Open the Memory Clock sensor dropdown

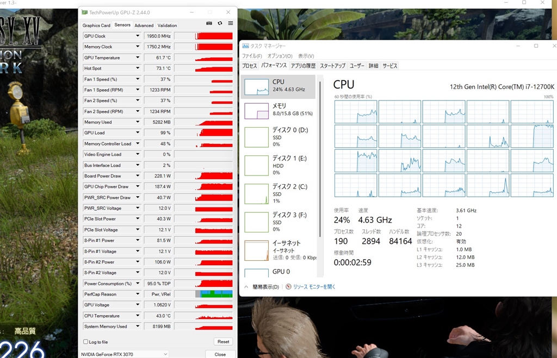[138, 47]
